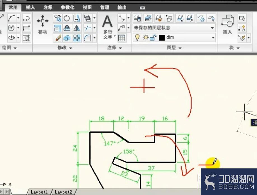Switch to the Layout2 tab
257x195 pixels.
pos(63,192)
